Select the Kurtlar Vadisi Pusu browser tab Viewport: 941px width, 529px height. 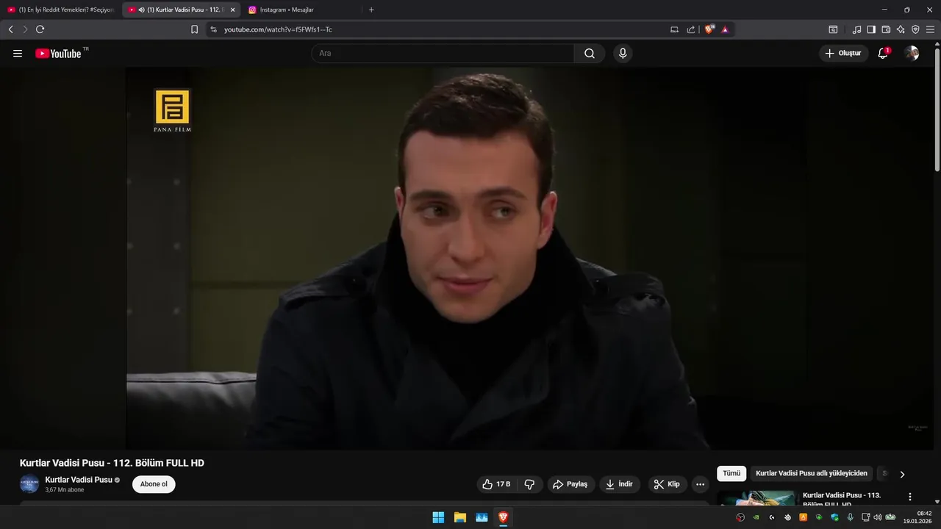click(x=180, y=10)
